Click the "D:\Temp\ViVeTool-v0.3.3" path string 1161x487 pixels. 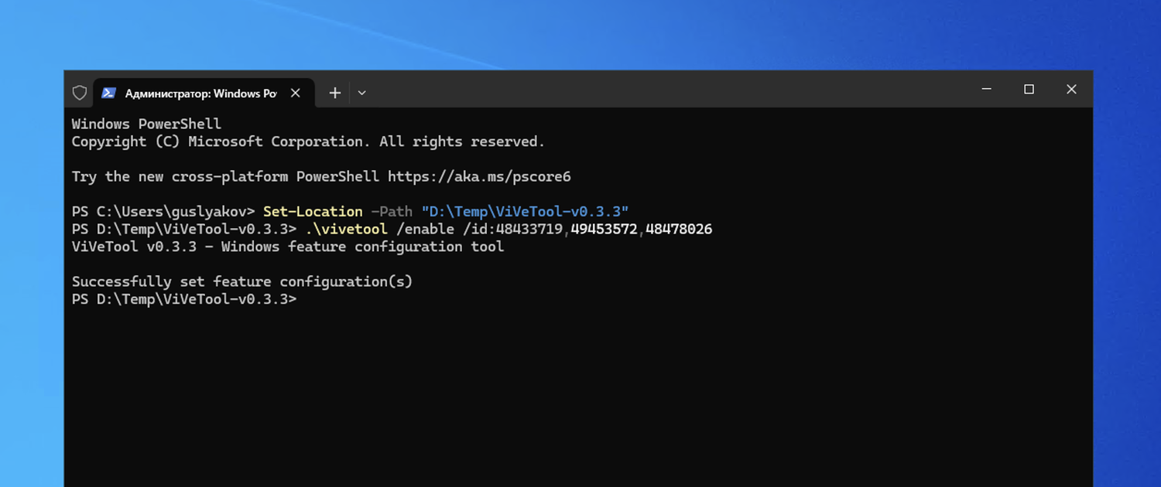[x=525, y=211]
